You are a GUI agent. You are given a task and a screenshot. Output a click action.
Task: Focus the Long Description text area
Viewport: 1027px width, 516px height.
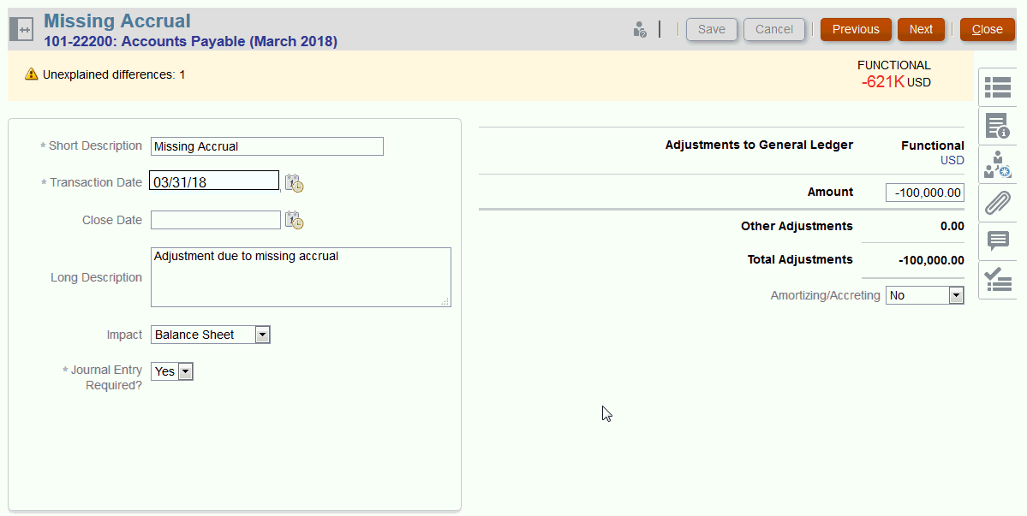point(301,276)
